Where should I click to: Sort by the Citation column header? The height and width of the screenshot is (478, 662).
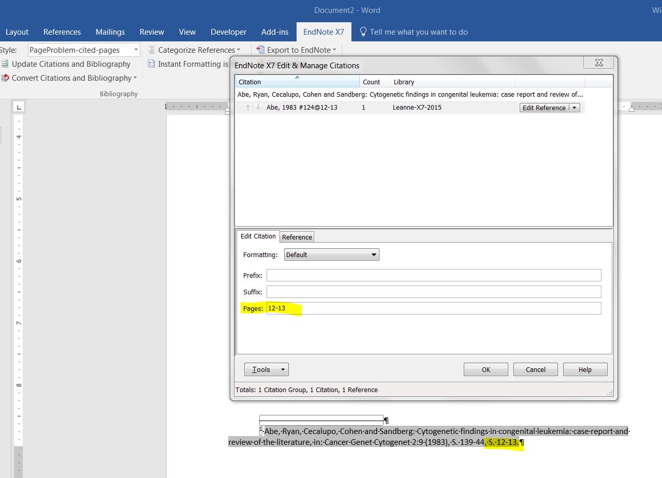(x=297, y=82)
